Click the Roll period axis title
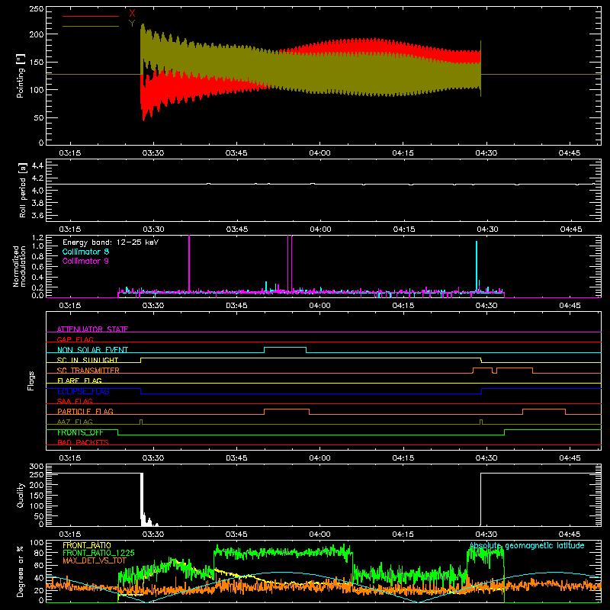Image resolution: width=610 pixels, height=610 pixels. 22,190
